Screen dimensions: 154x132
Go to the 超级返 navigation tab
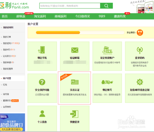point(21,16)
